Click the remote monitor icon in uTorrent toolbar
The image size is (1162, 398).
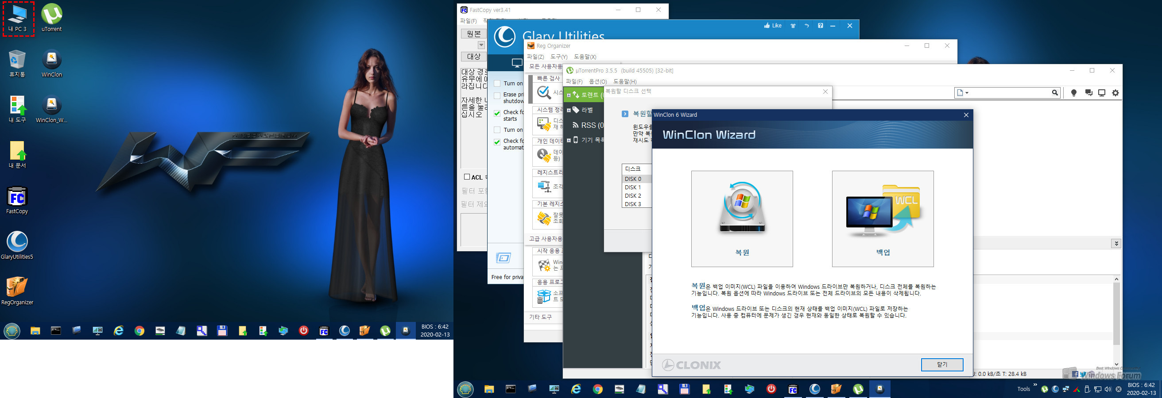(x=1102, y=93)
